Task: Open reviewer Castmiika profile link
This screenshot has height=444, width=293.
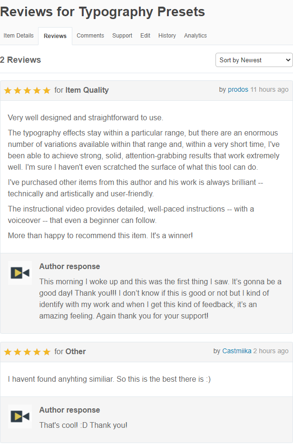Action: [x=237, y=351]
